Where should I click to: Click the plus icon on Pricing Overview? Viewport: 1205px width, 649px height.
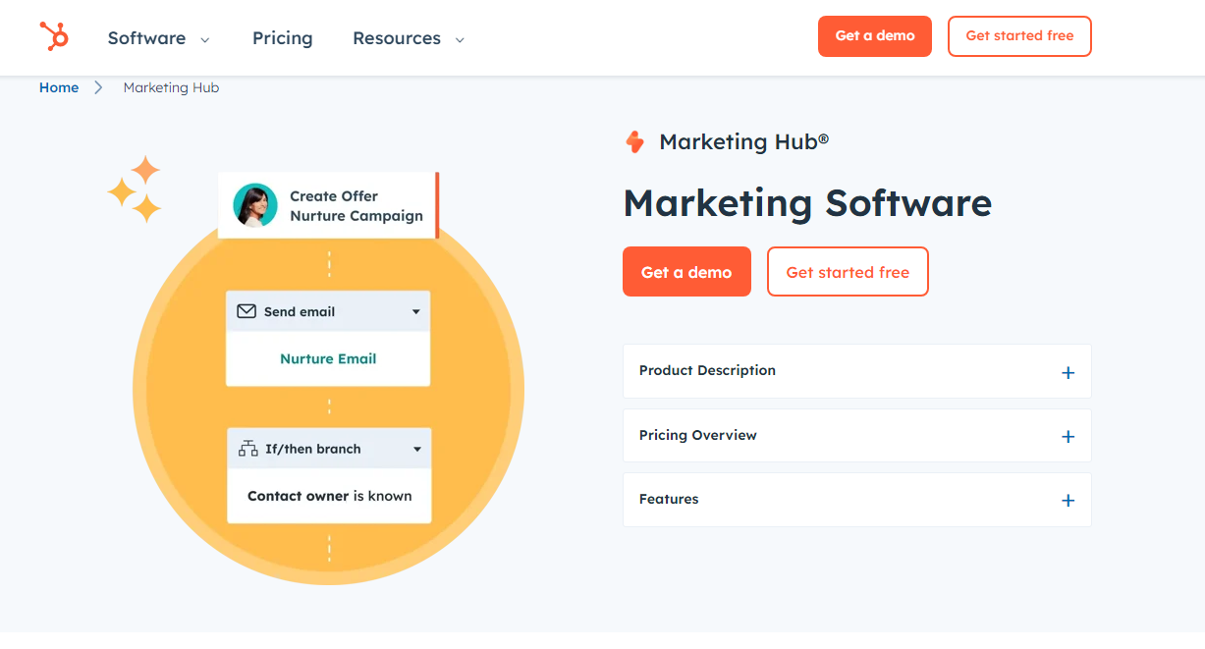(1068, 436)
